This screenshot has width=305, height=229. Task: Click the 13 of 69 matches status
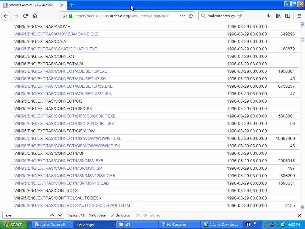pyautogui.click(x=147, y=215)
